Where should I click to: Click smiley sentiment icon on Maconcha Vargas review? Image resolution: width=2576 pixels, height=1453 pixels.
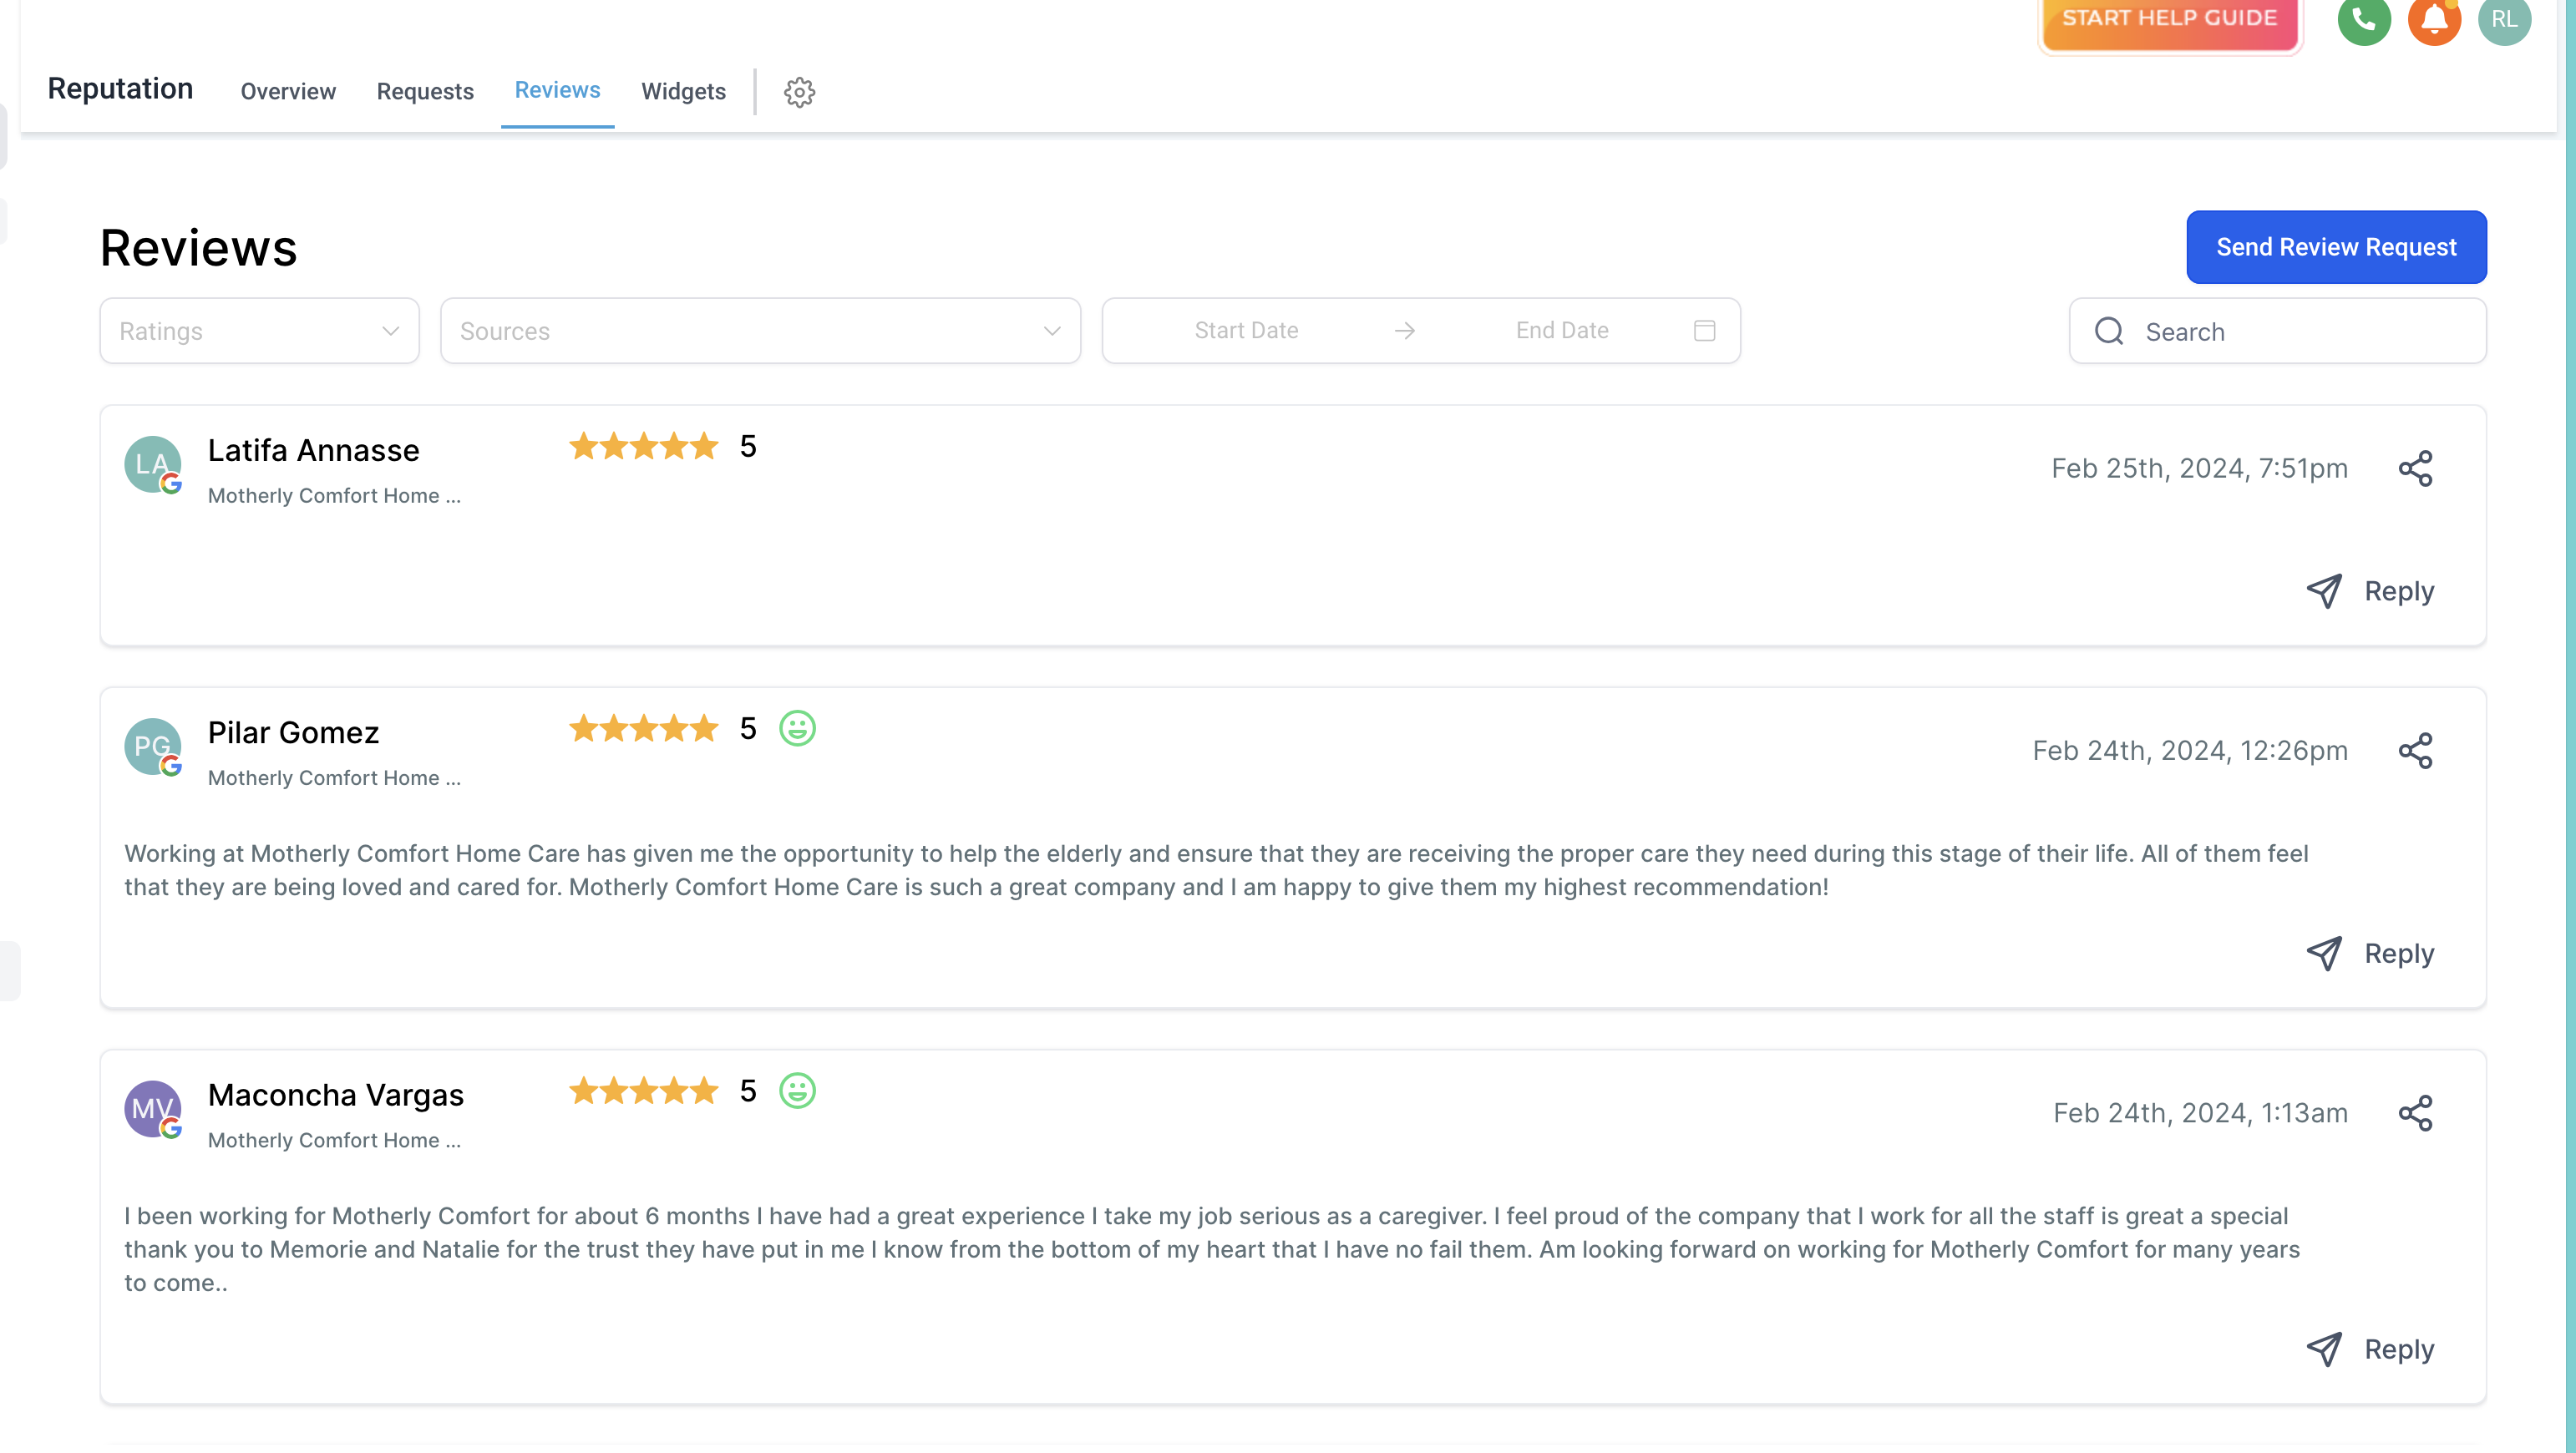pyautogui.click(x=797, y=1090)
